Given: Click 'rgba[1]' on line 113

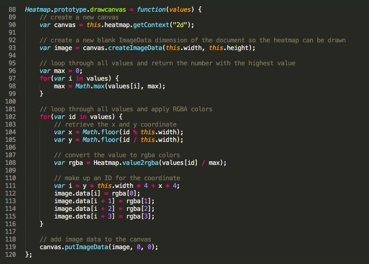Looking at the screenshot, I should [x=139, y=201].
